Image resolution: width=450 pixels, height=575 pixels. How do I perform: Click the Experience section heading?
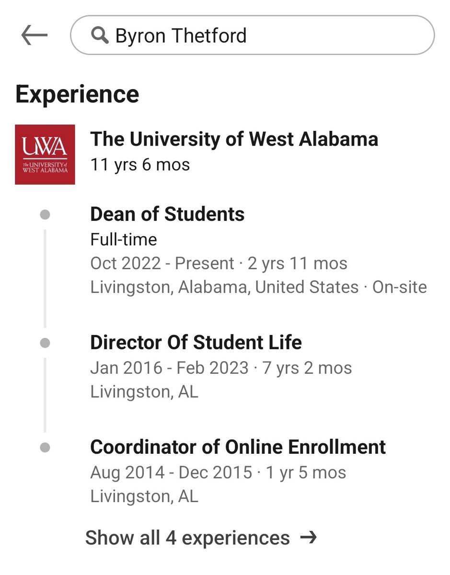(x=77, y=94)
